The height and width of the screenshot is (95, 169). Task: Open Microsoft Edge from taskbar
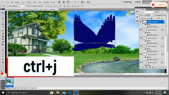(70, 93)
